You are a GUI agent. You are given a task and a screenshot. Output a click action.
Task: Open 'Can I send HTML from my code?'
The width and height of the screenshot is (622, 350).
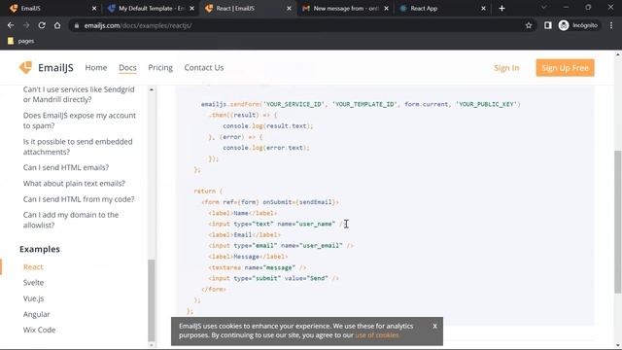point(79,199)
